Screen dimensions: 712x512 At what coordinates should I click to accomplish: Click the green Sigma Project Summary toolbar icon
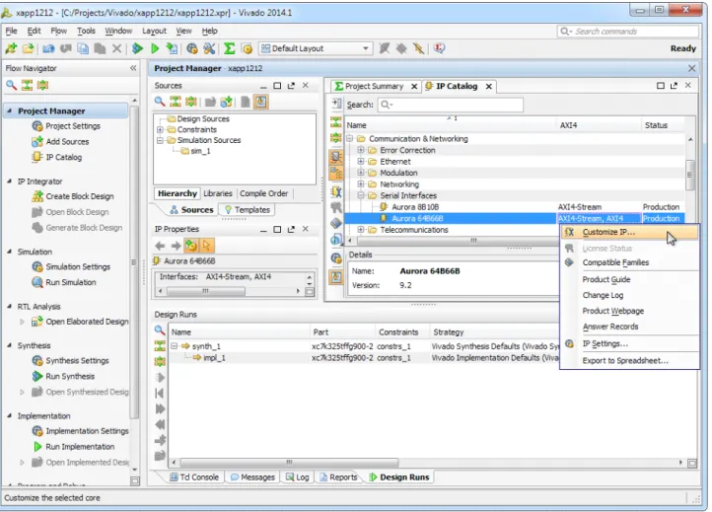point(230,48)
